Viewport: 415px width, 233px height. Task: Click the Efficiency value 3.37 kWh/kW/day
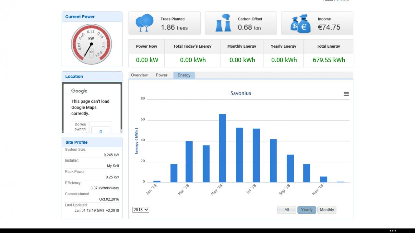point(105,188)
